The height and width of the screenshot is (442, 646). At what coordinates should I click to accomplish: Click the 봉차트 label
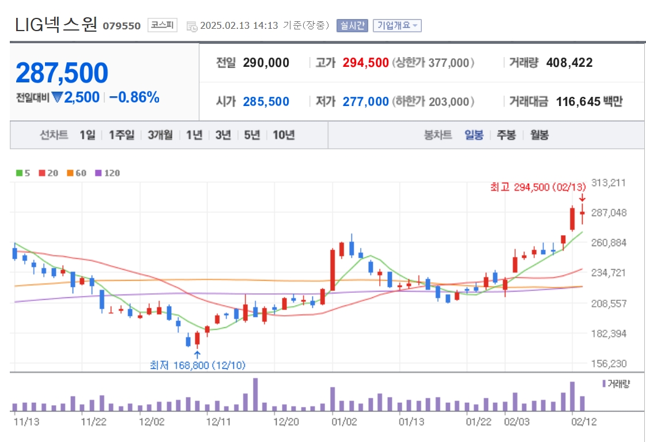tap(438, 135)
